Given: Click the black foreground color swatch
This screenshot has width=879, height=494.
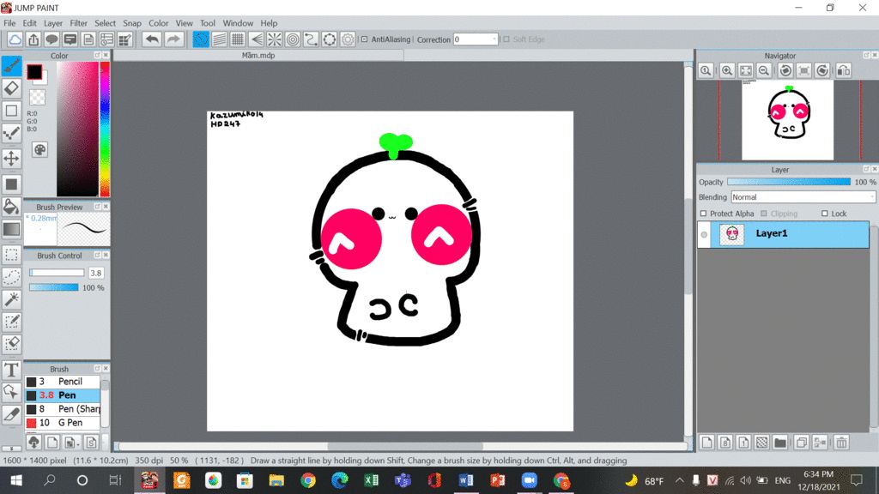Looking at the screenshot, I should (34, 72).
